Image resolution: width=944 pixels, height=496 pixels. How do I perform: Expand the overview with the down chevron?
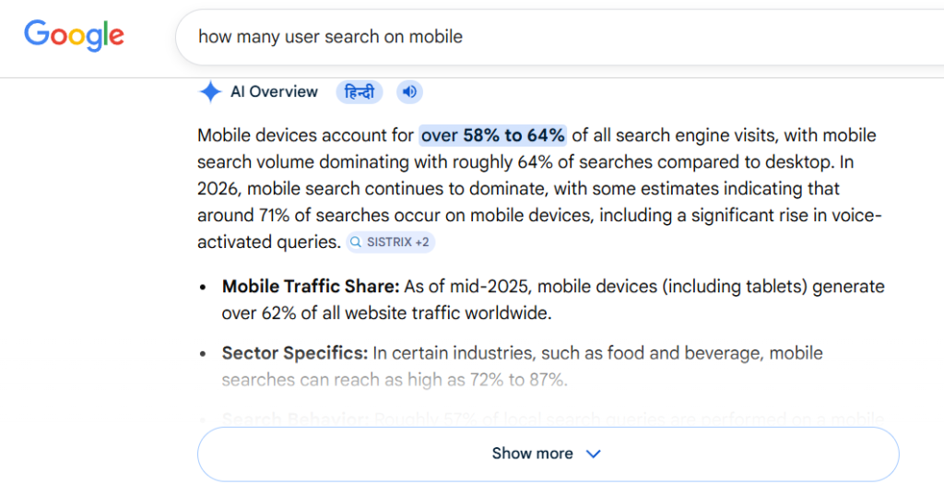(x=594, y=454)
